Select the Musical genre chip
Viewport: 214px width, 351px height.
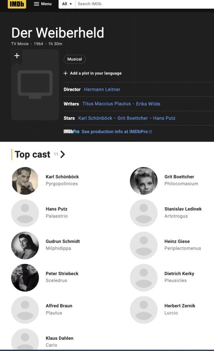point(75,59)
